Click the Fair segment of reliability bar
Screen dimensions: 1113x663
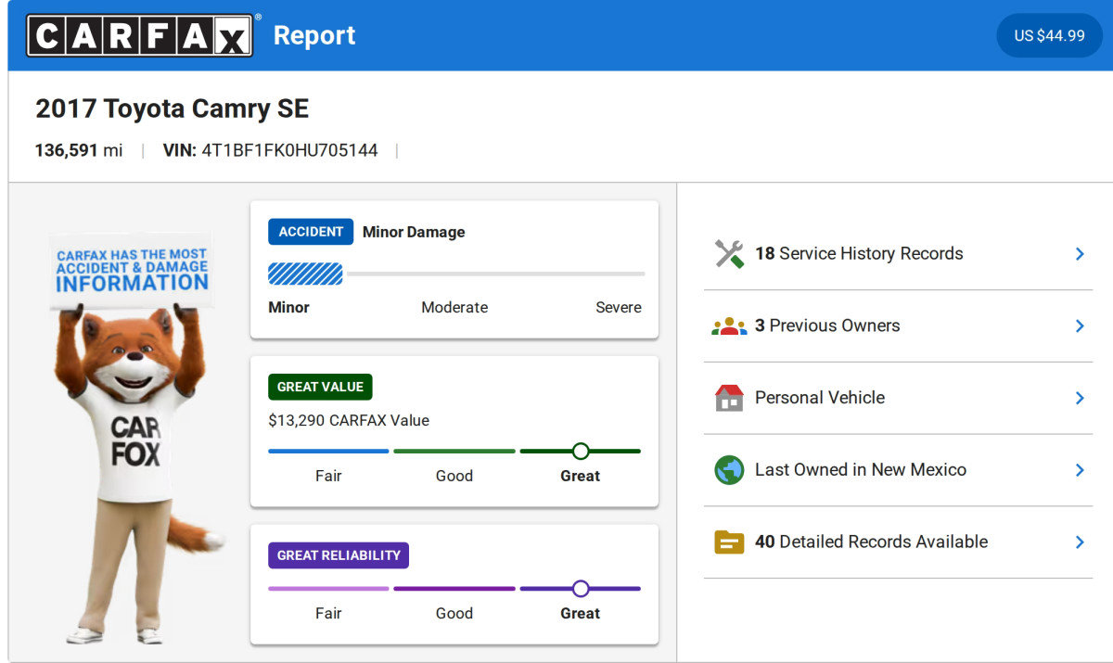[x=328, y=589]
